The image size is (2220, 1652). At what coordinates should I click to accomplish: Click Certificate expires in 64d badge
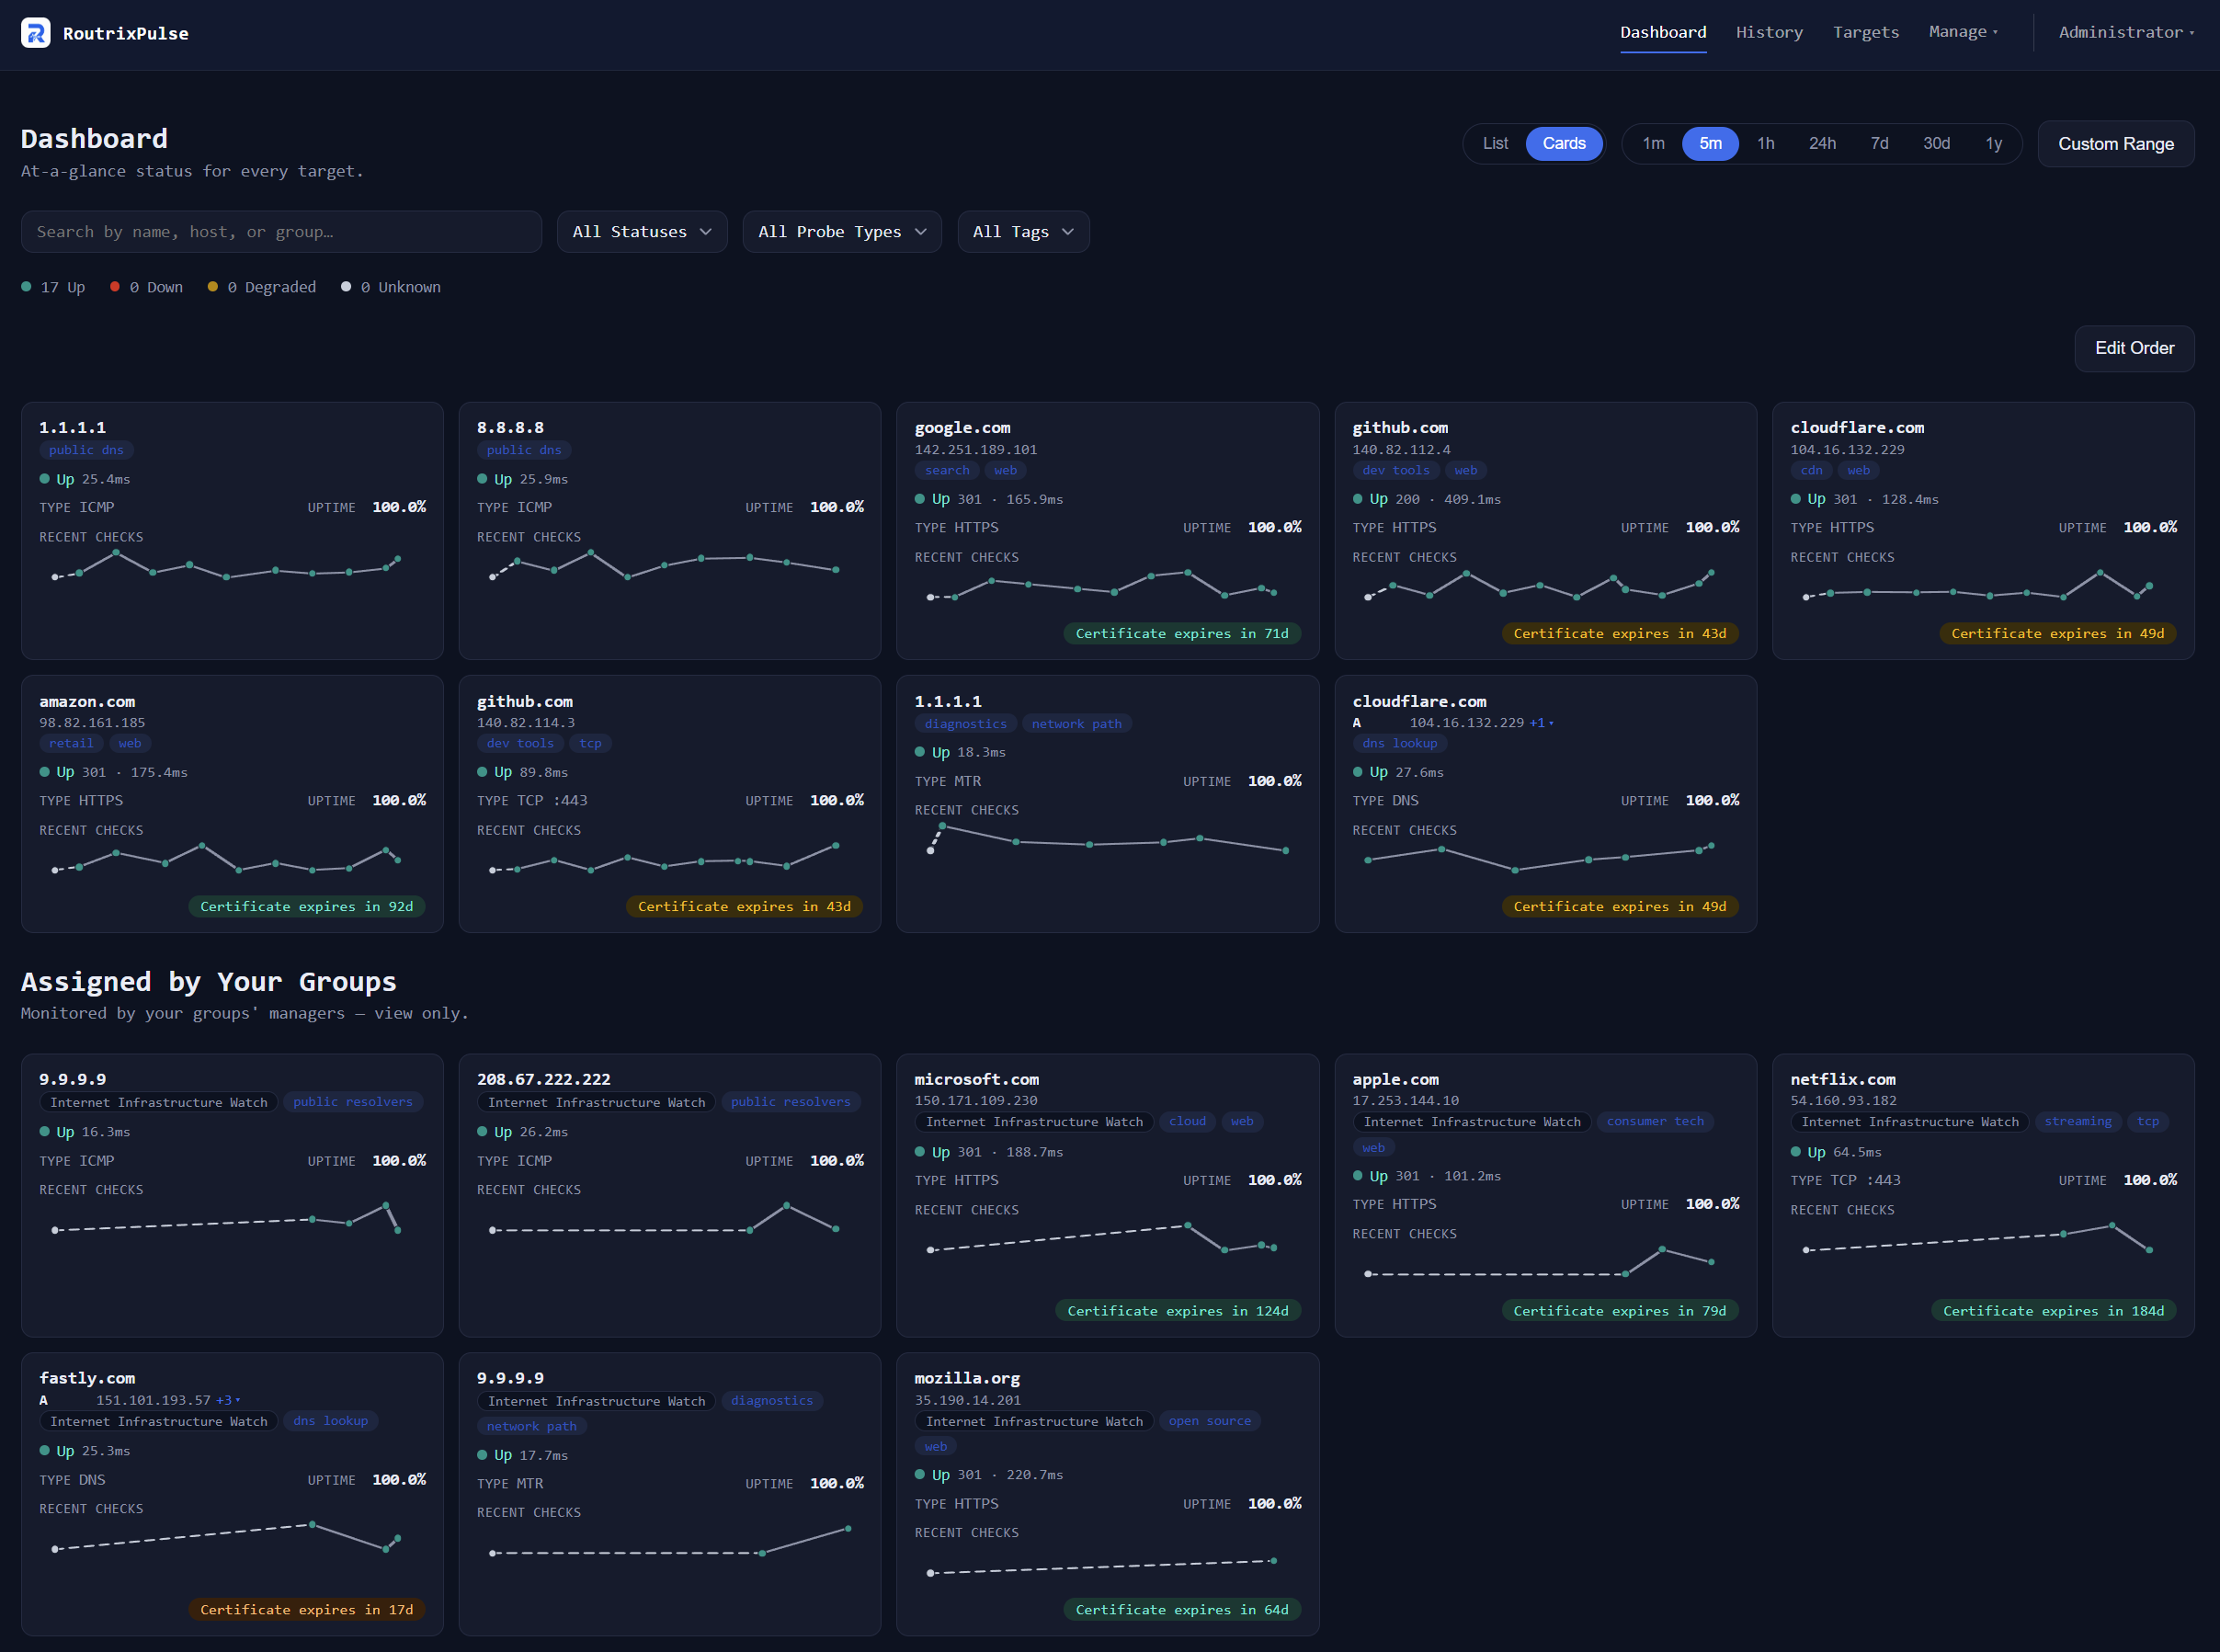tap(1181, 1609)
